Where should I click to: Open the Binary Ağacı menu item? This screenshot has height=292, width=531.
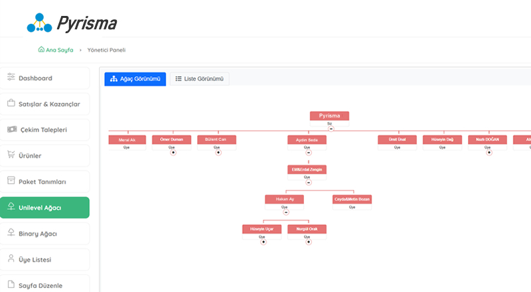44,234
